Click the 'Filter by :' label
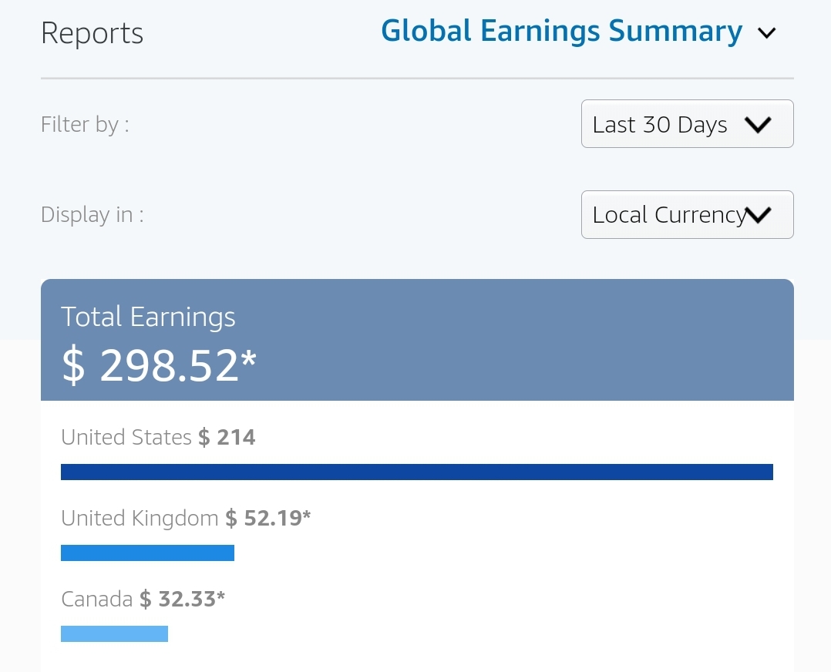The width and height of the screenshot is (831, 672). click(85, 124)
